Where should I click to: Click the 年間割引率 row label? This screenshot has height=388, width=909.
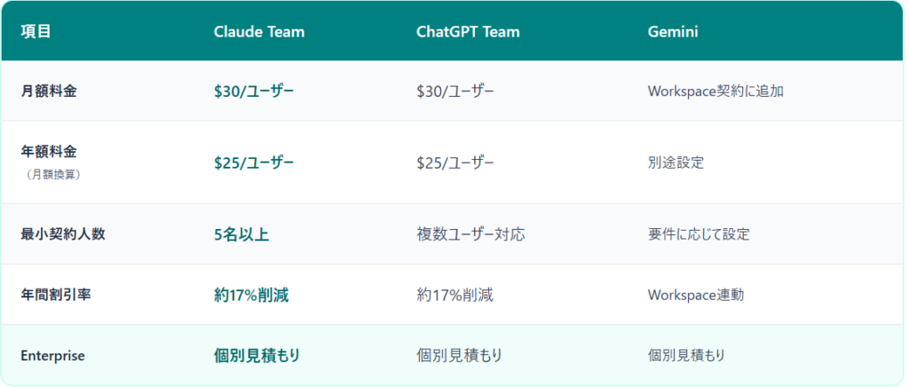click(x=55, y=295)
